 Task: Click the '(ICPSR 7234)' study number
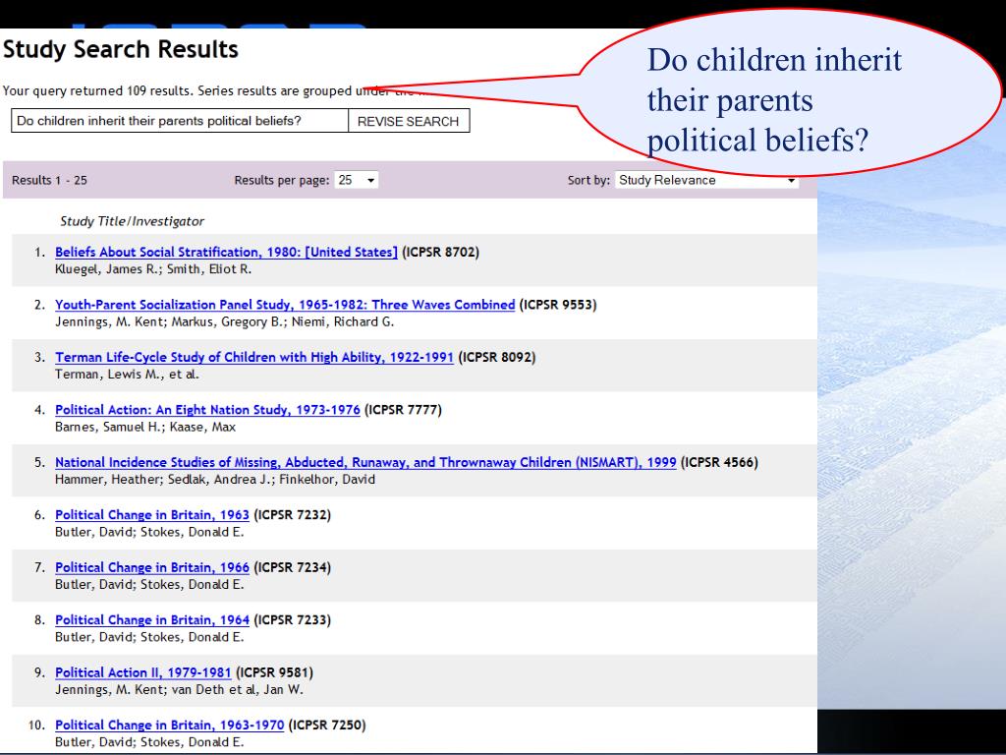293,567
